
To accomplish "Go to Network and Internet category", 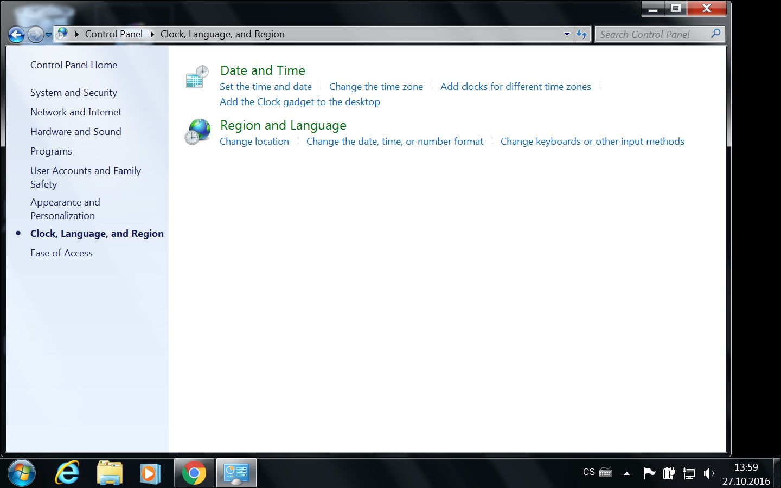I will pyautogui.click(x=76, y=112).
